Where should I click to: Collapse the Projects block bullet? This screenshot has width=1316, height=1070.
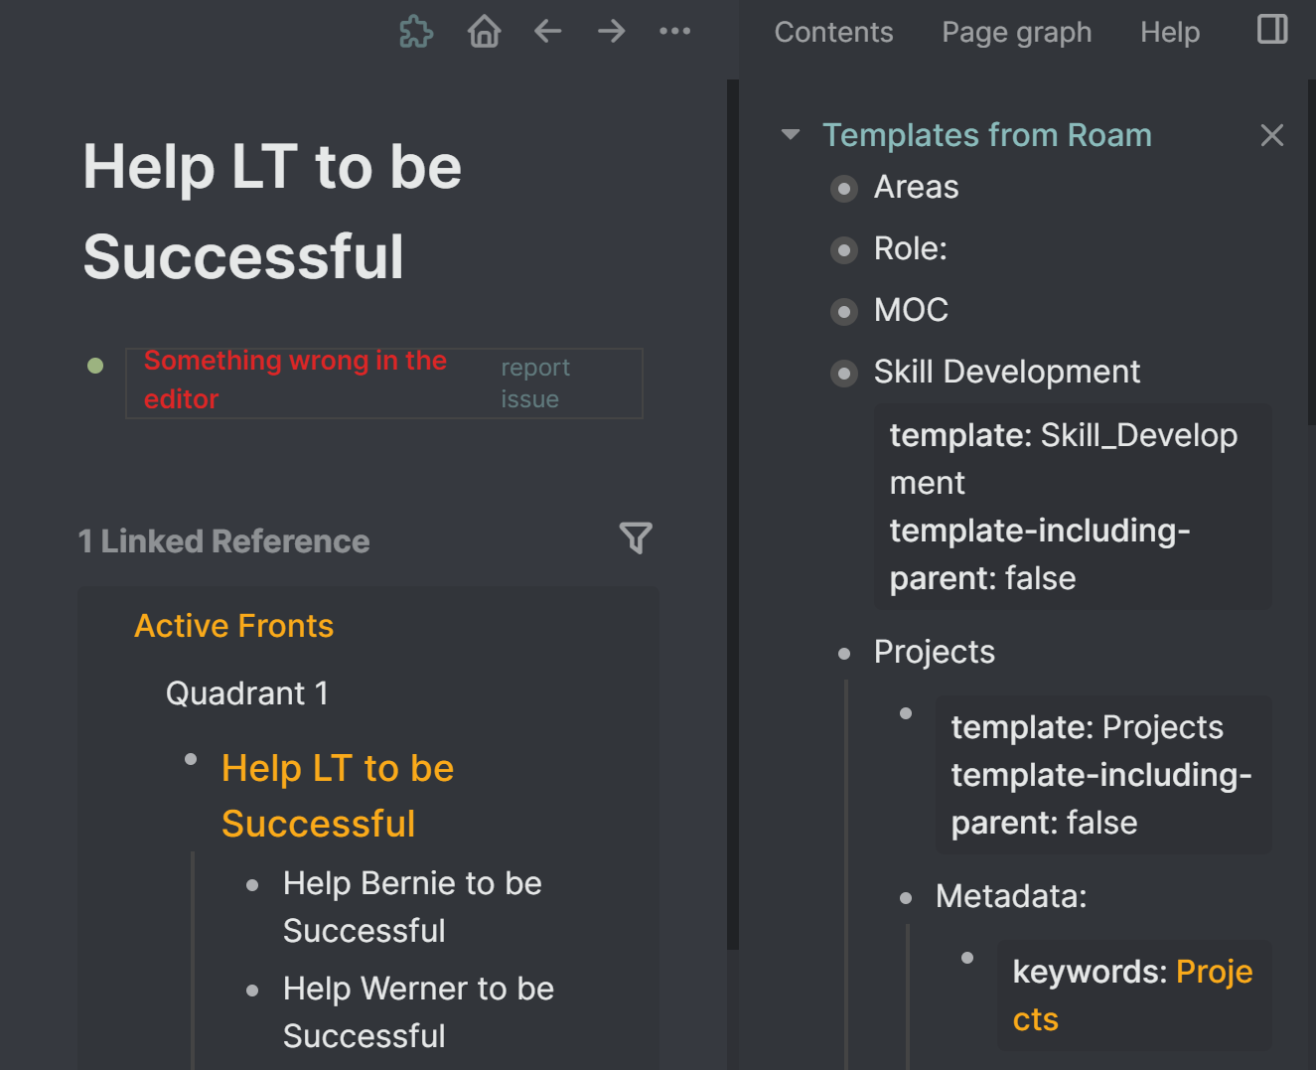click(x=843, y=653)
